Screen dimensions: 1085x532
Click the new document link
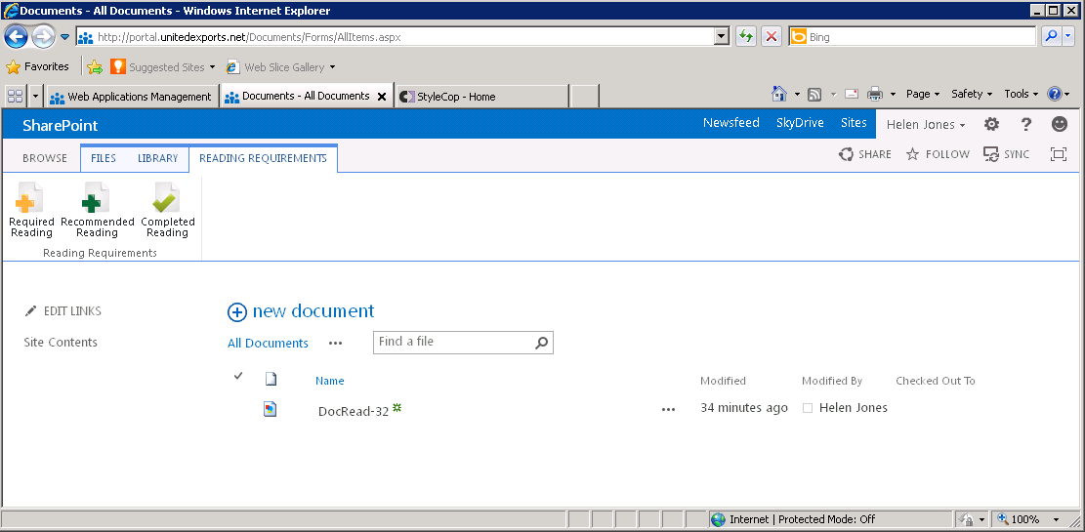(x=313, y=310)
